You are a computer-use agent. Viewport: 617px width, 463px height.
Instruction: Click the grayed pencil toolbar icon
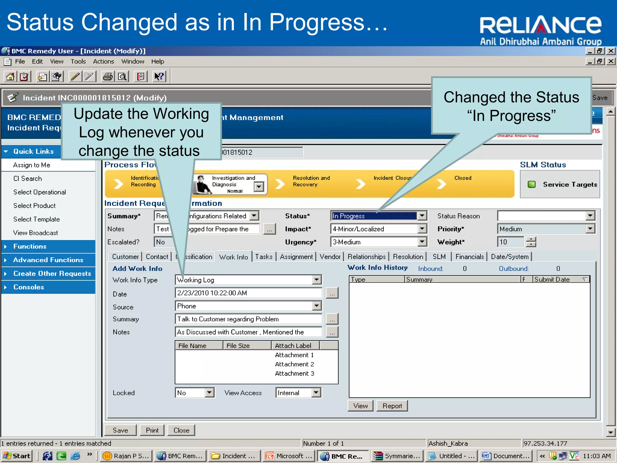[89, 77]
